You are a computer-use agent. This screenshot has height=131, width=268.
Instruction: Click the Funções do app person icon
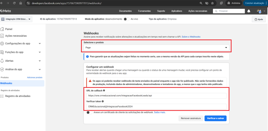2,52
